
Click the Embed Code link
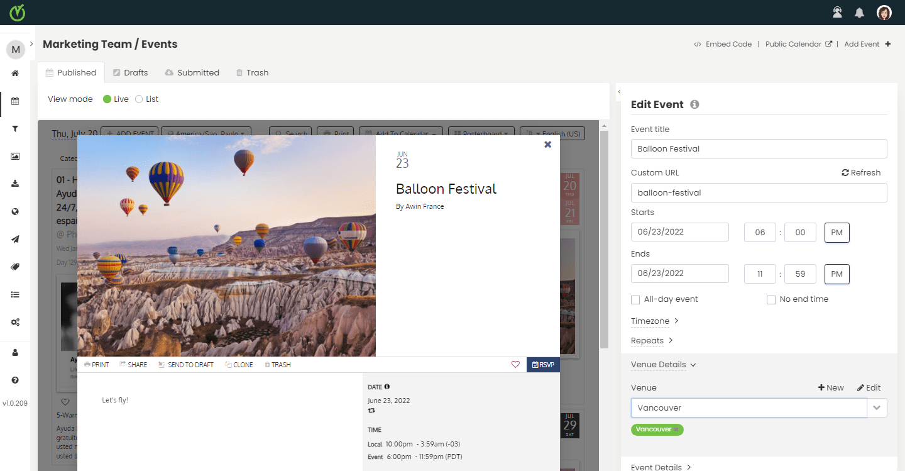point(728,44)
